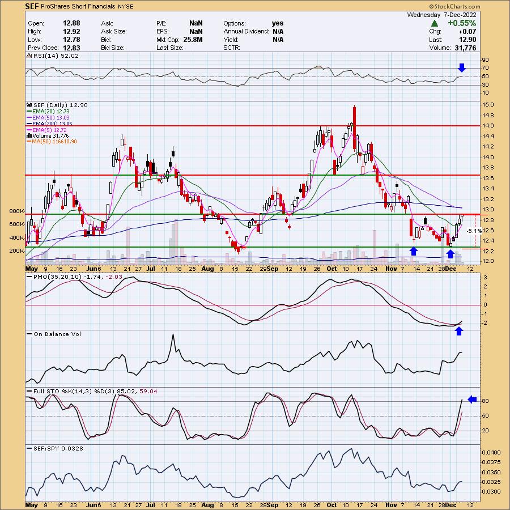Click the EMA(5) 12.72 legend entry

[x=49, y=130]
